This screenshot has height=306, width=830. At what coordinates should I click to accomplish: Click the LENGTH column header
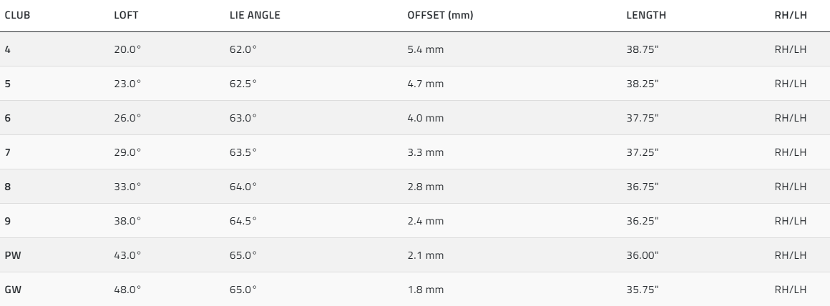click(646, 15)
